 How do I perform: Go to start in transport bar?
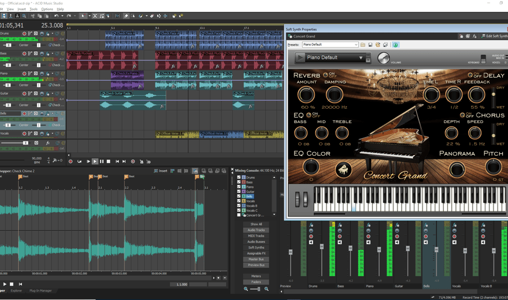coord(117,161)
